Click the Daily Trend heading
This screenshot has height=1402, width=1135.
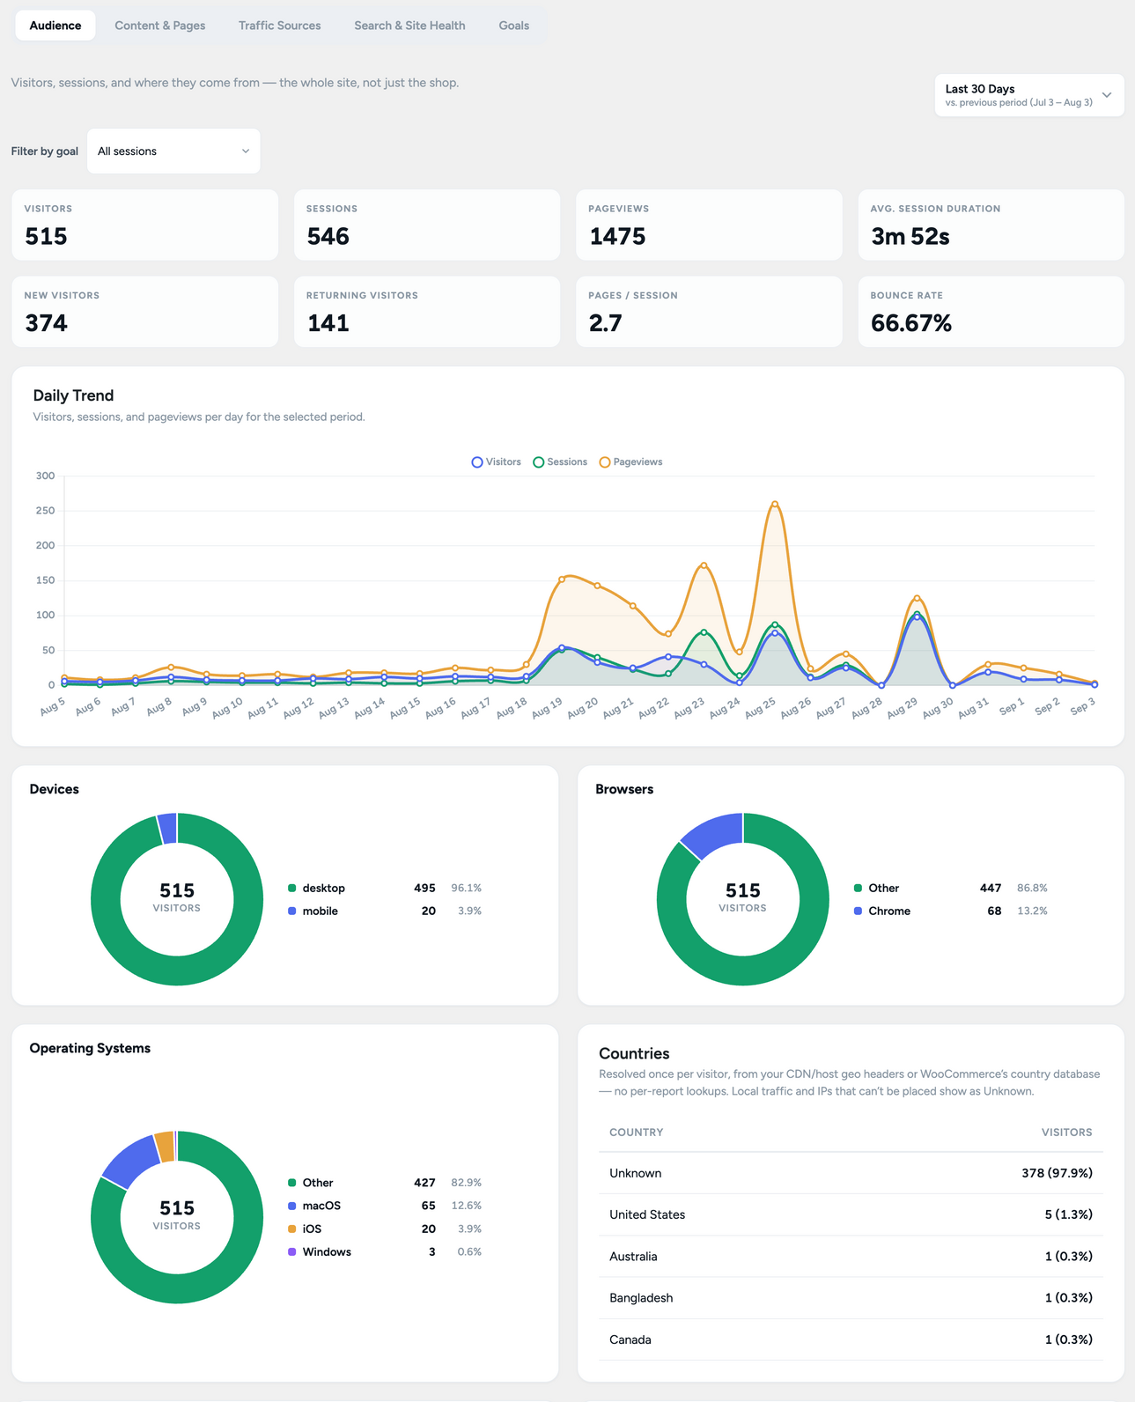click(73, 396)
